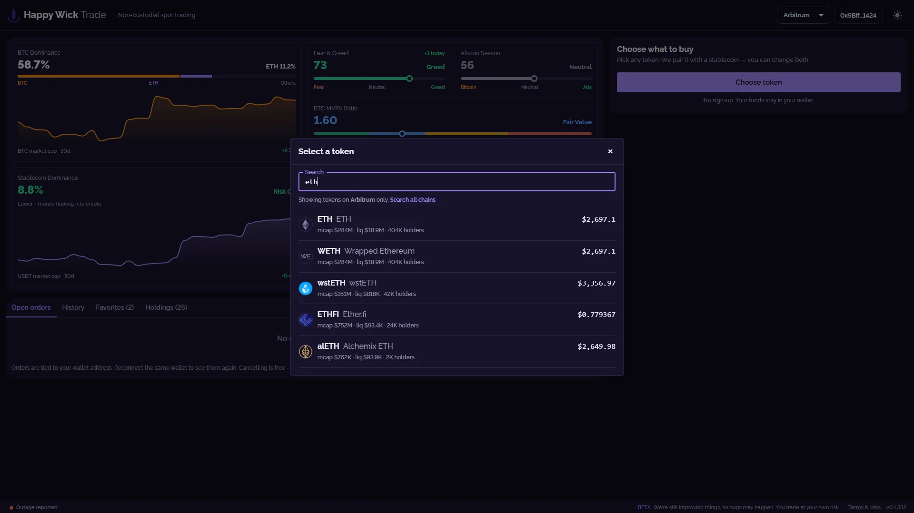Click the ETH diamond token icon

306,225
